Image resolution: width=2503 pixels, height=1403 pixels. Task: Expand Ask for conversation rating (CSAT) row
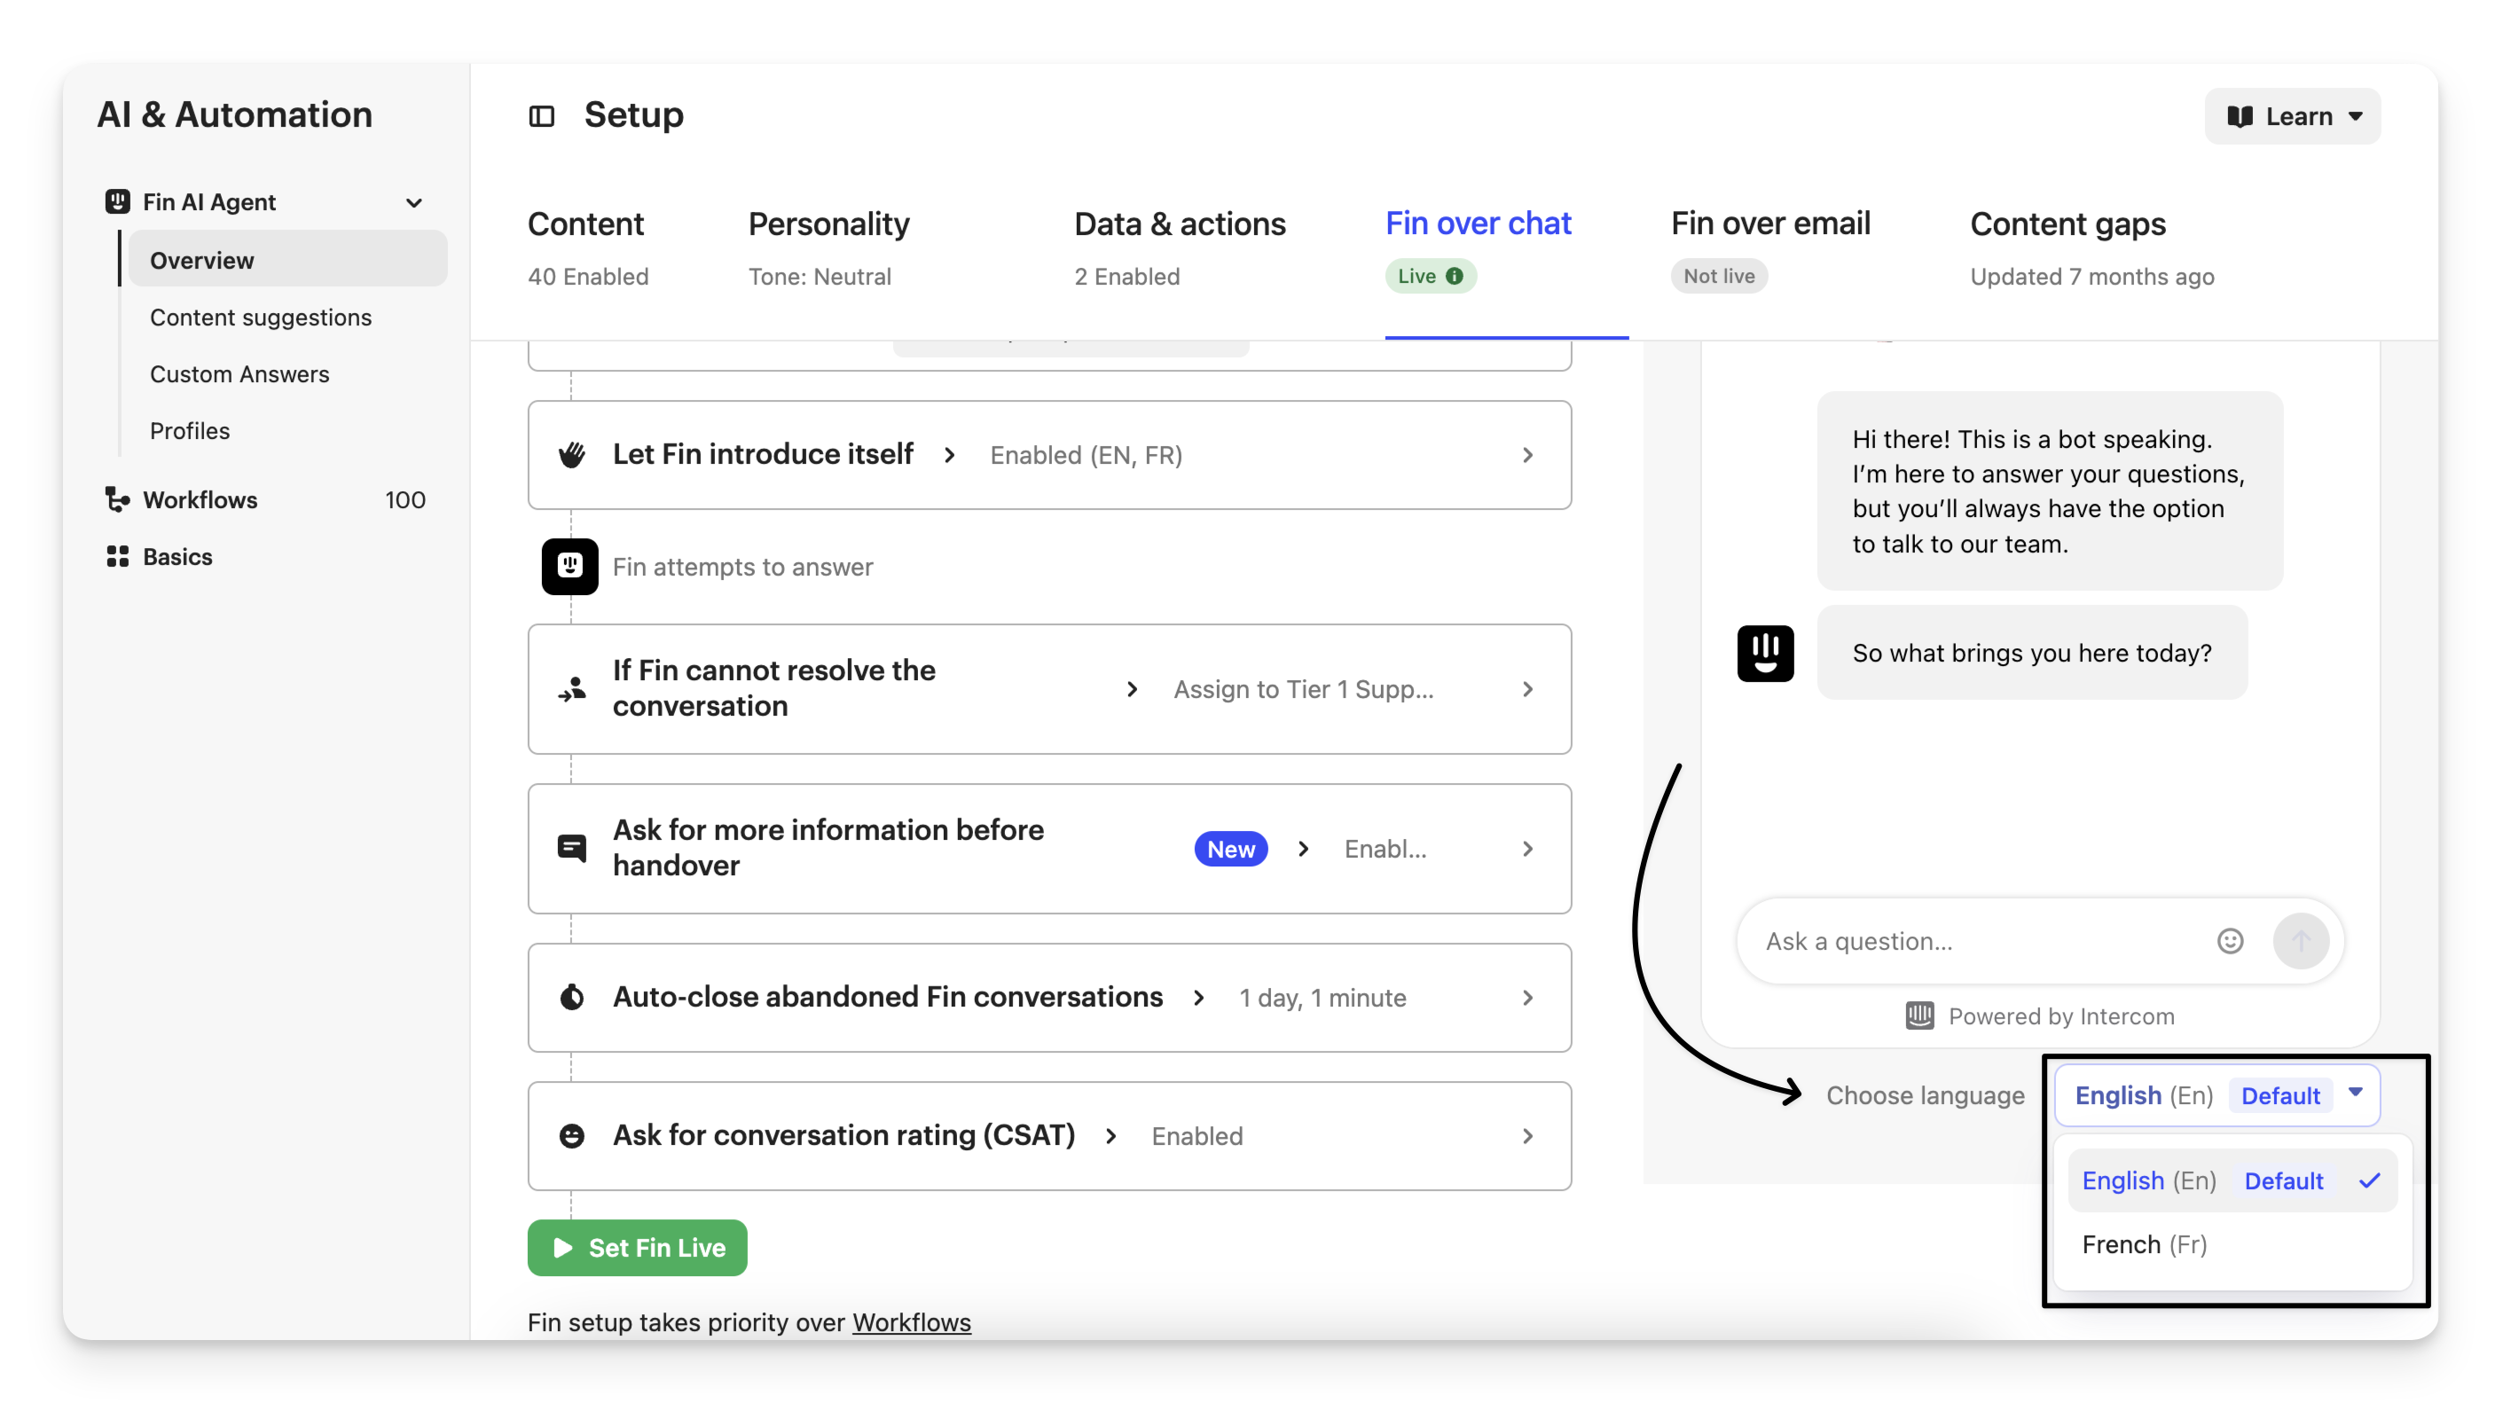click(x=1526, y=1136)
